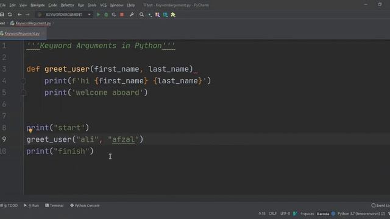
Task: Click the blue circle icon beside Python interpreter
Action: 333,214
